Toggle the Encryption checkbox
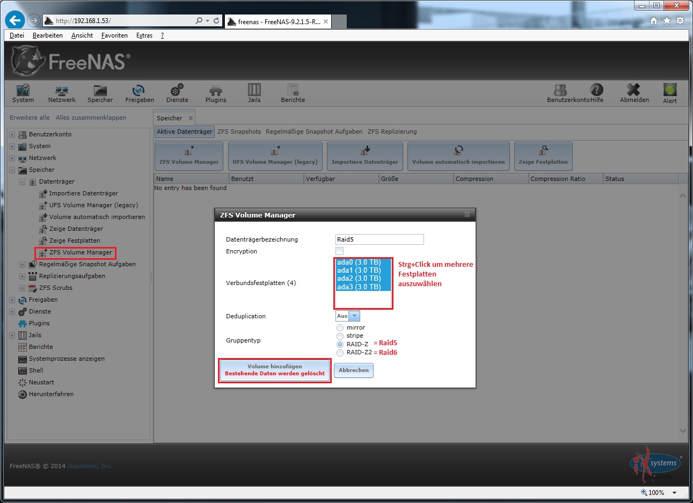 point(339,251)
